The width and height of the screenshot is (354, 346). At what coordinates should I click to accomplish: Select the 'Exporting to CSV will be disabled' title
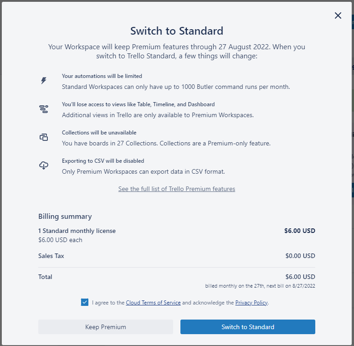[x=103, y=161]
